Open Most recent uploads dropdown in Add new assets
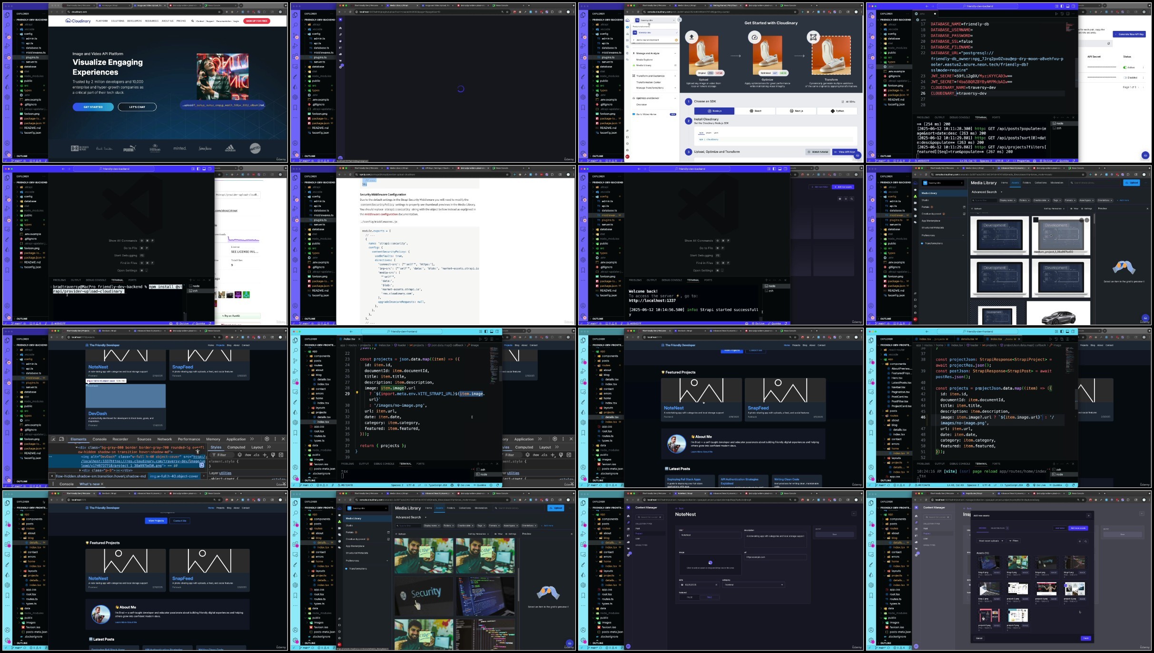The image size is (1154, 653). point(991,541)
